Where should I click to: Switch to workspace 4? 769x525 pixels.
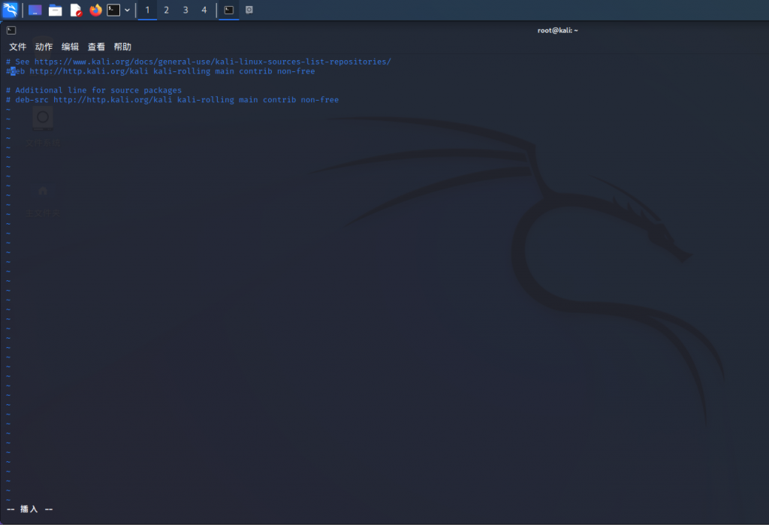tap(204, 10)
